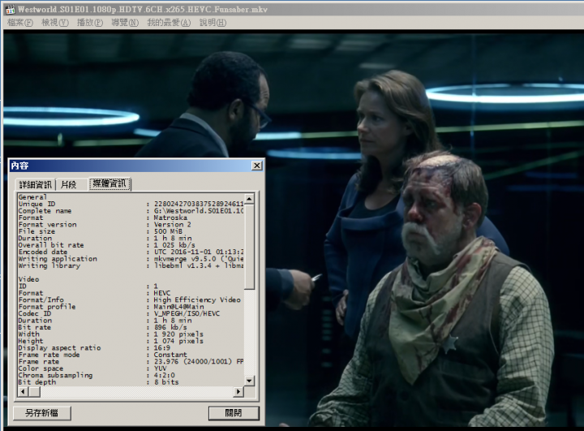
Task: Open the 我的最愛(A) menu
Action: click(x=169, y=23)
